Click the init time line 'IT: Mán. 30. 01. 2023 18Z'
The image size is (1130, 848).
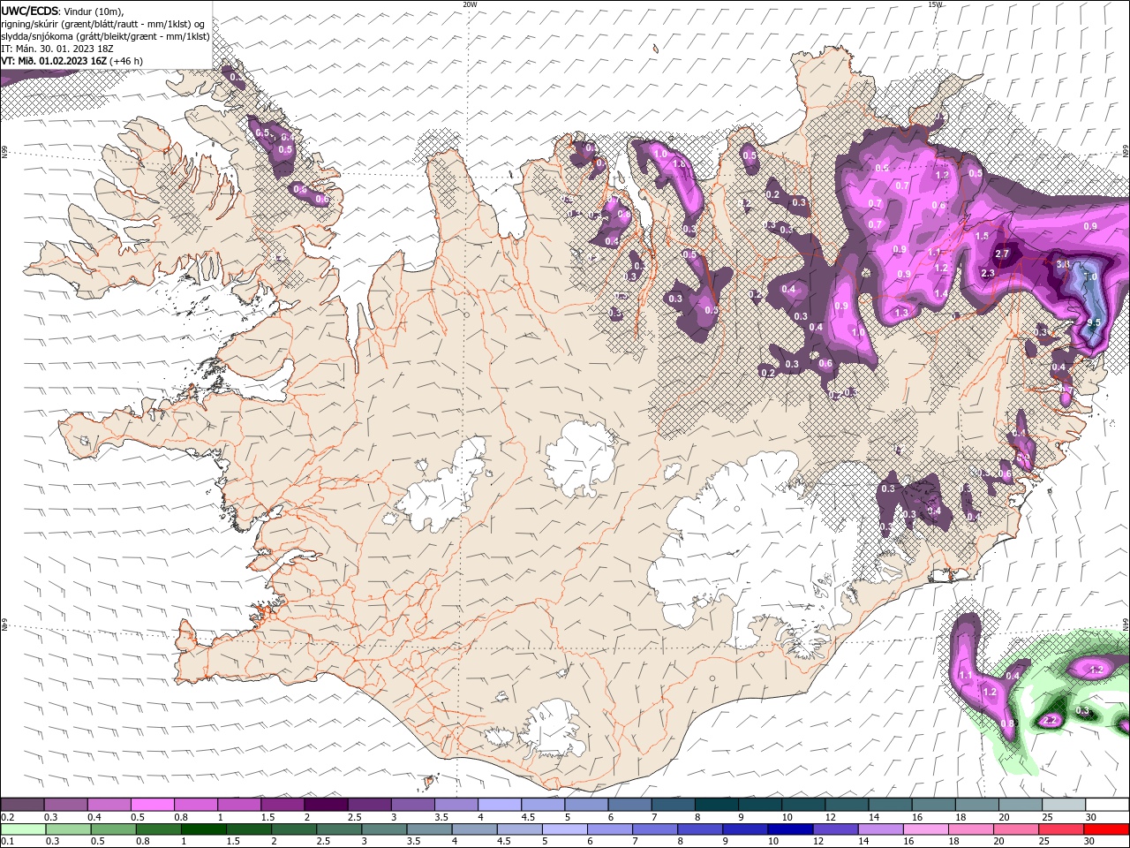[x=57, y=49]
